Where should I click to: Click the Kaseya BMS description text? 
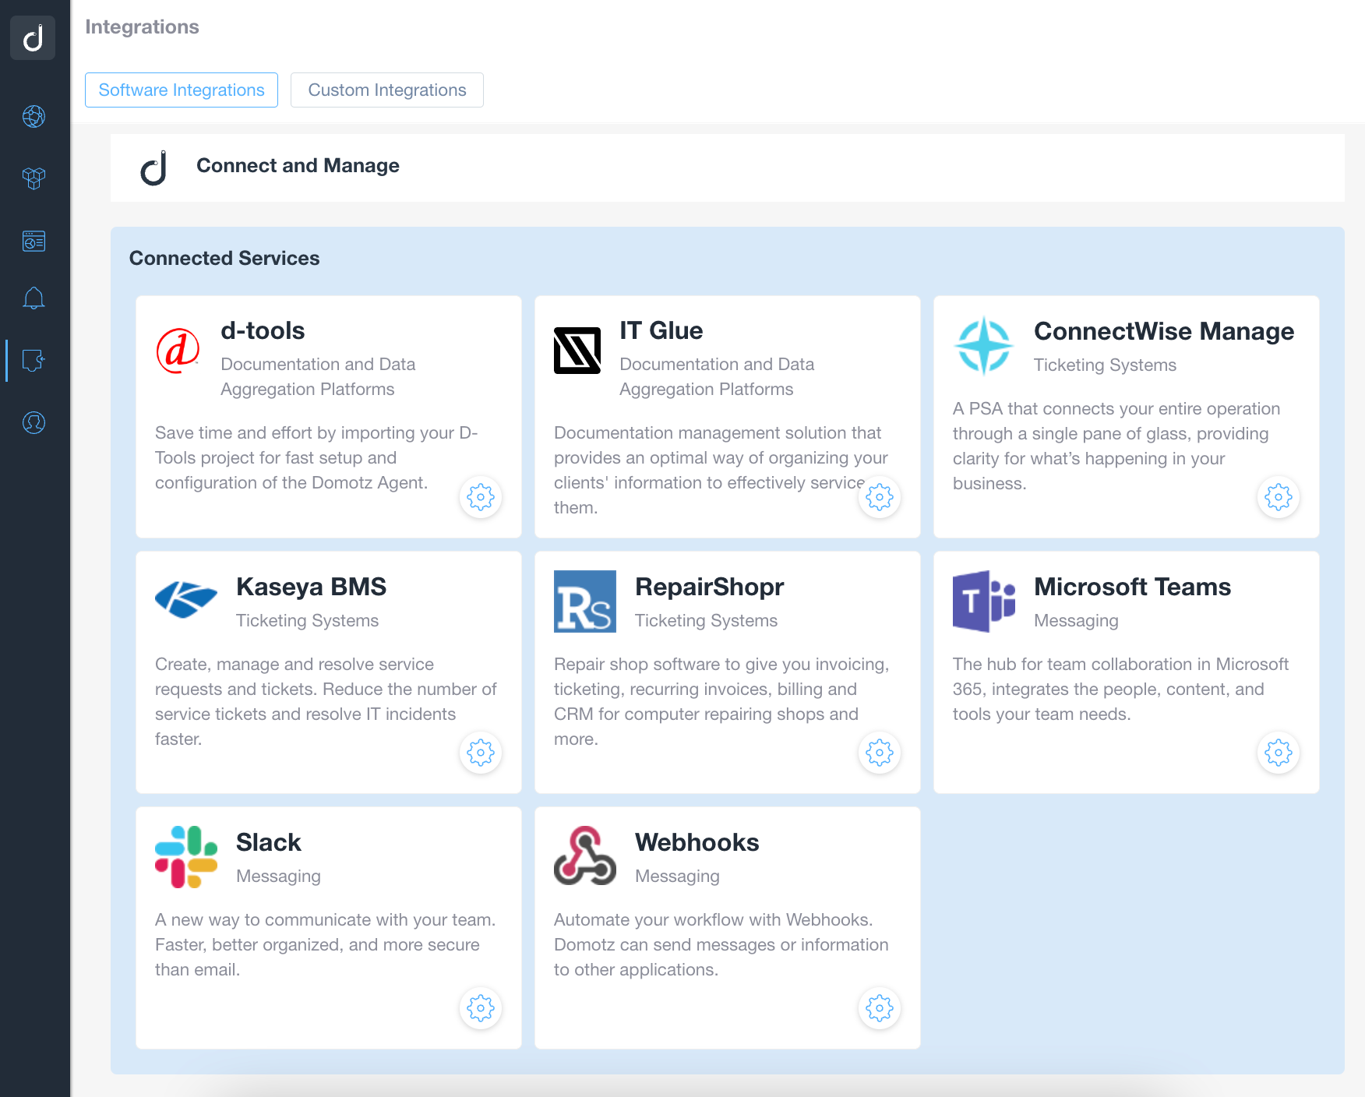click(326, 701)
